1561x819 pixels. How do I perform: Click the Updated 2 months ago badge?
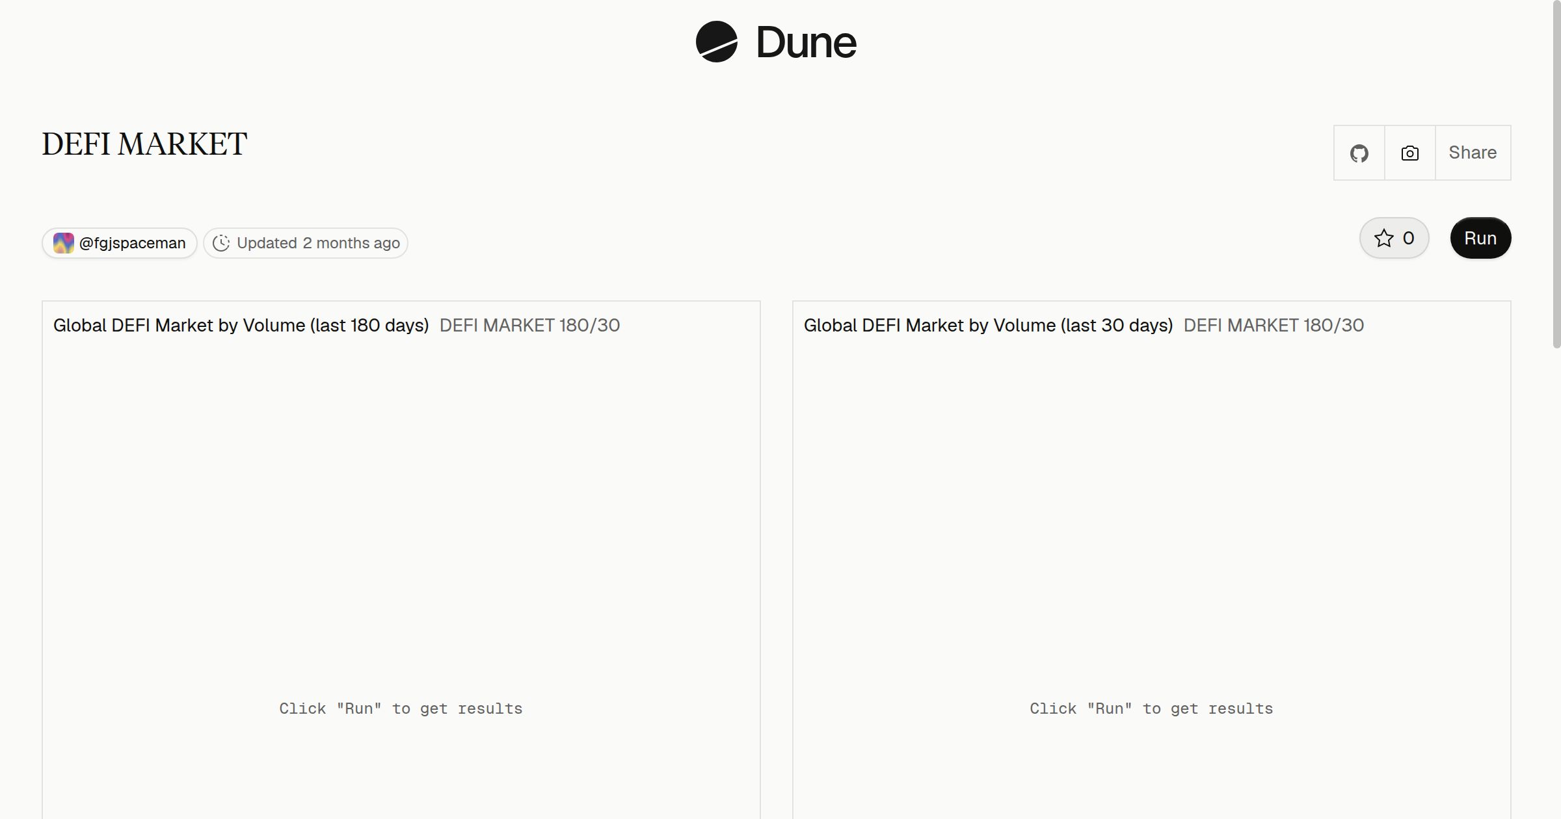pos(306,243)
